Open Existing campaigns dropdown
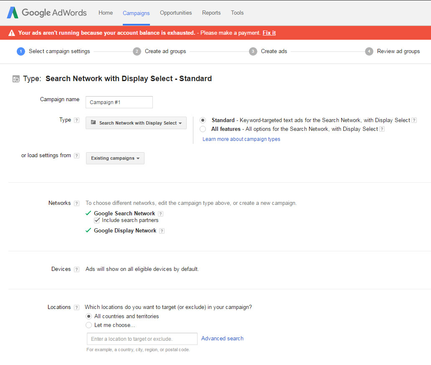The width and height of the screenshot is (431, 365). [115, 158]
